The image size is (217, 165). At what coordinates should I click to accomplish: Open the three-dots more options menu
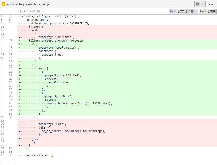[x=211, y=4]
